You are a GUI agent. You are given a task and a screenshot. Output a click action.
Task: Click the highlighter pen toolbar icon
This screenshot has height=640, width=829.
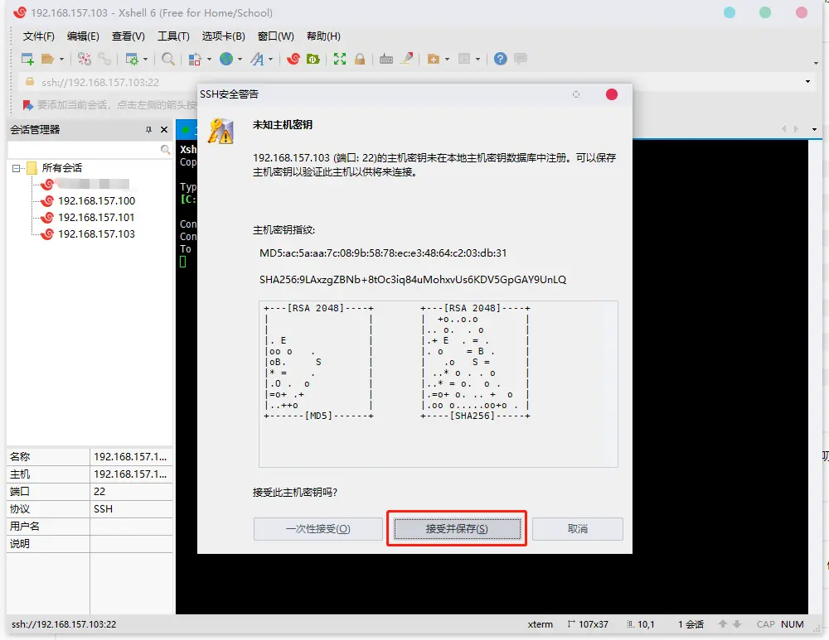coord(406,59)
